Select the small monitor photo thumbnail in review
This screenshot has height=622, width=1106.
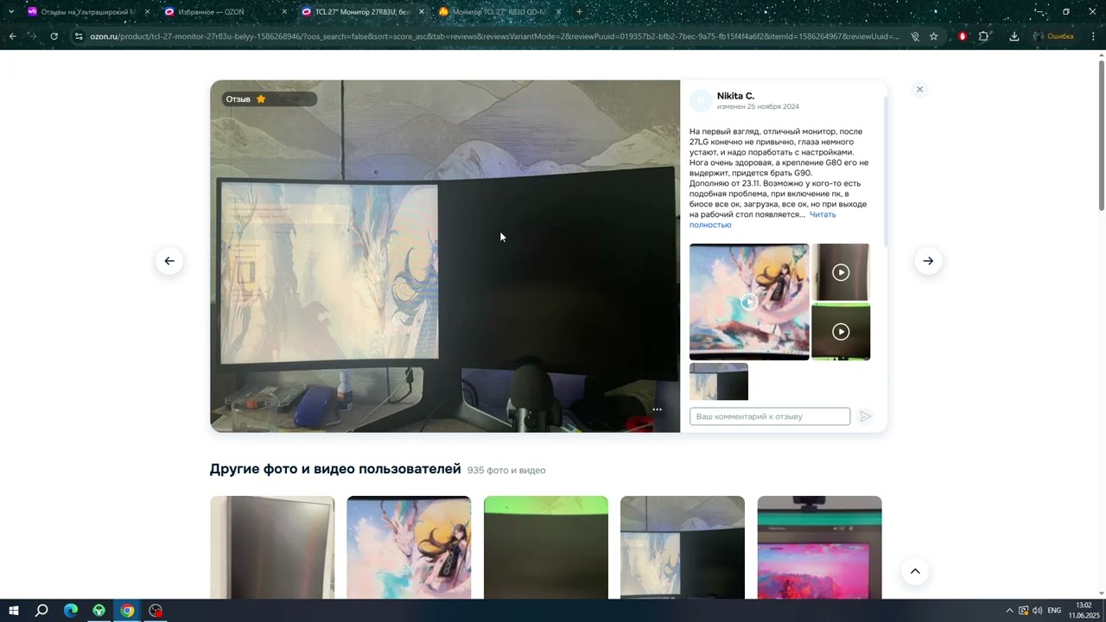719,382
